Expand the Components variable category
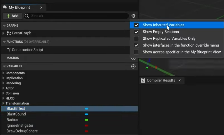Image resolution: width=224 pixels, height=135 pixels. coord(3,73)
